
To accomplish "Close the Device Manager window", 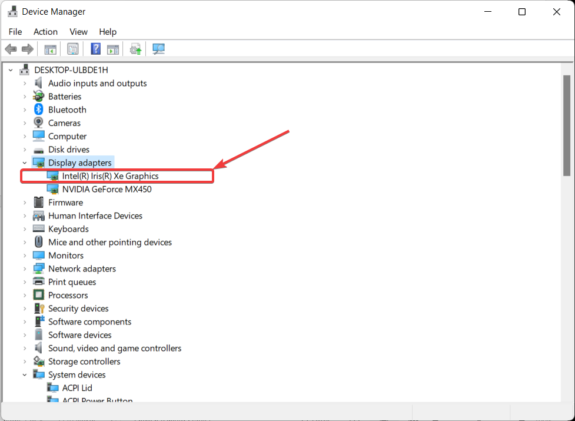I will (557, 12).
